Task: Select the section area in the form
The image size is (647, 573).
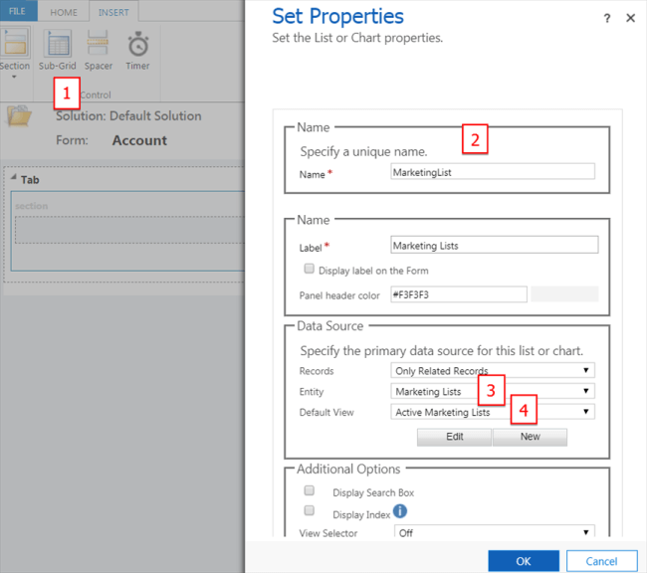Action: 129,230
